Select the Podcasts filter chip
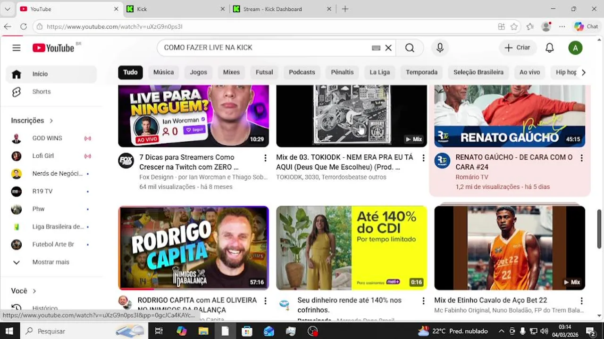 click(302, 72)
